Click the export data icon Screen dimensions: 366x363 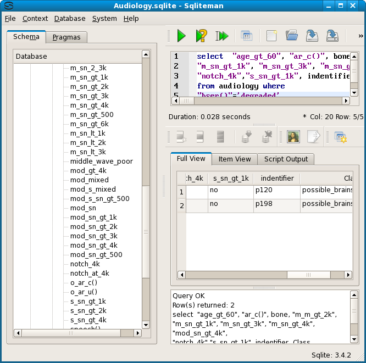313,137
